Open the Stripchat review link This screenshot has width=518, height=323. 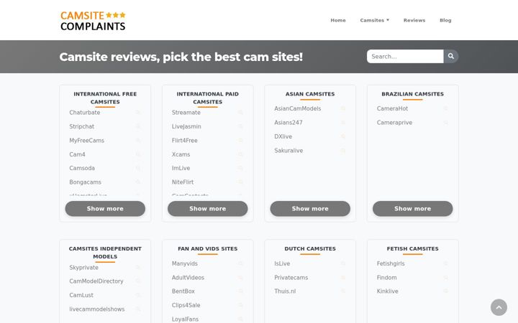(x=81, y=126)
